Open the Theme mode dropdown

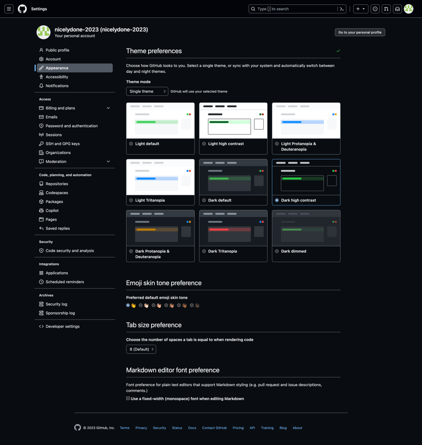pyautogui.click(x=147, y=91)
